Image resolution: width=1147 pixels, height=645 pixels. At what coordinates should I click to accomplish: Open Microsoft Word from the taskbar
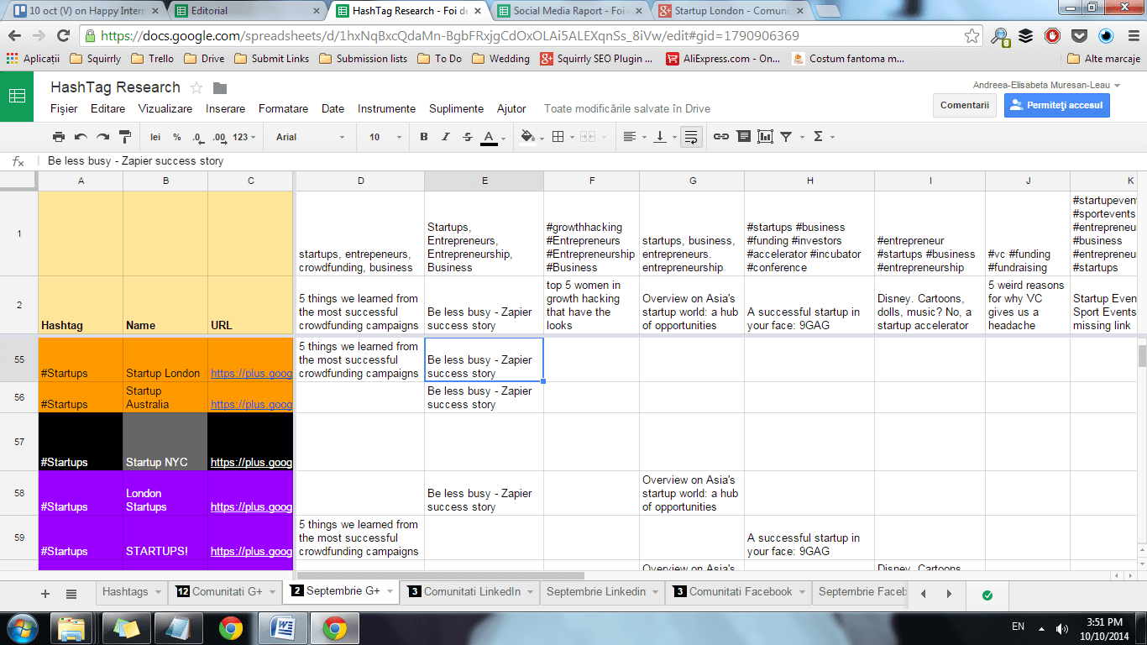pyautogui.click(x=283, y=628)
